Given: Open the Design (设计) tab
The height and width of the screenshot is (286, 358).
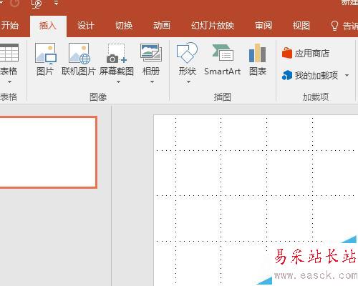Looking at the screenshot, I should [86, 26].
